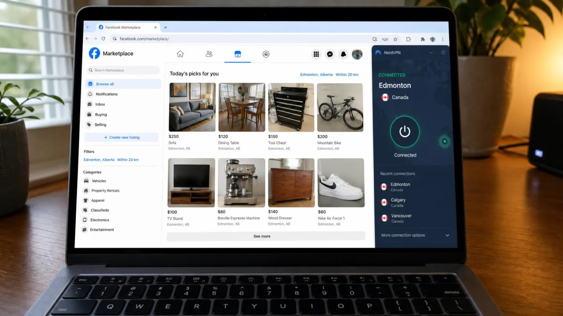
Task: Open the Messenger icon
Action: (330, 54)
